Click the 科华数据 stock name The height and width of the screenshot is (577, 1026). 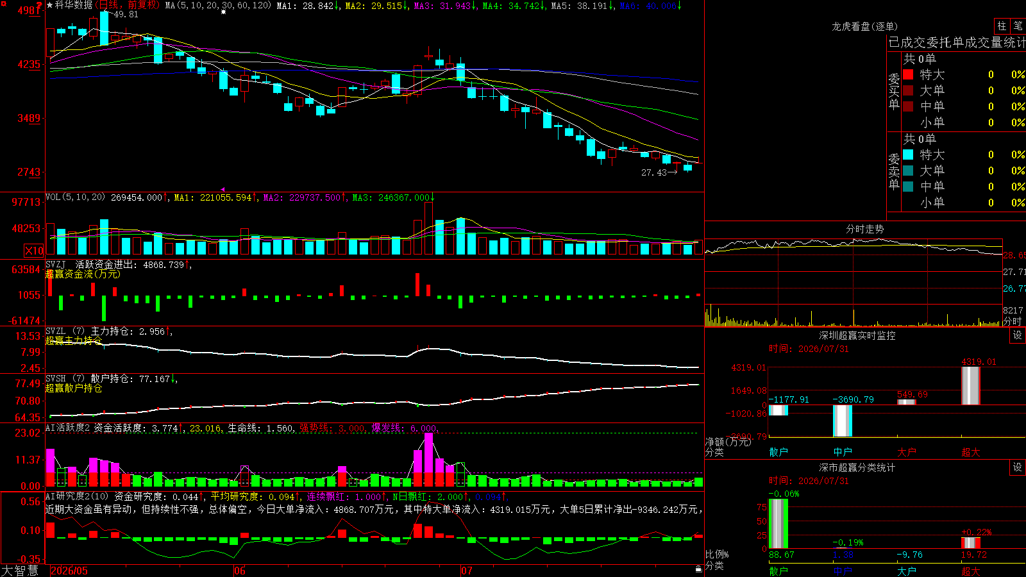click(74, 5)
